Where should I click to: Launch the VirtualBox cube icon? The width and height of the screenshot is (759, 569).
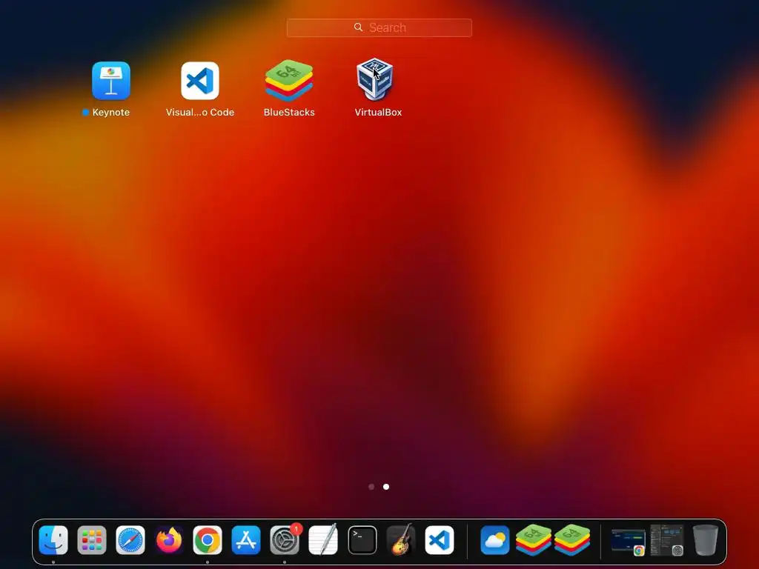[374, 79]
